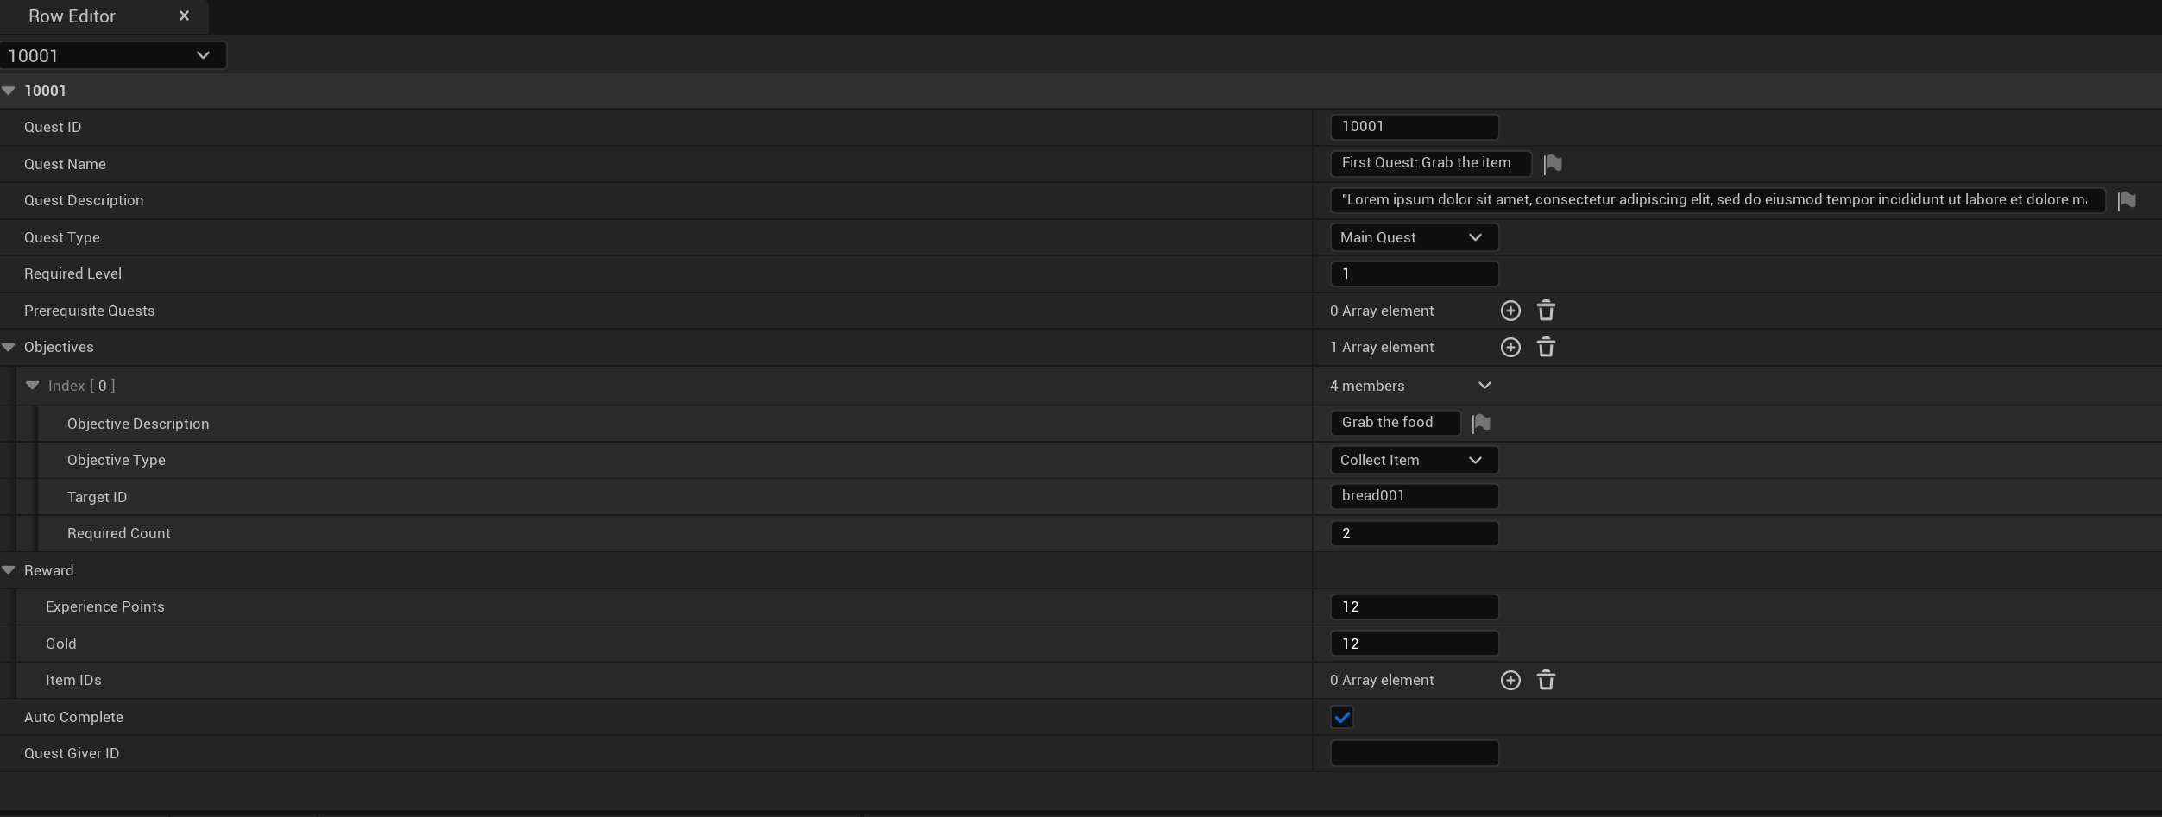Edit the Target ID field bread001
The image size is (2162, 817).
coord(1414,496)
